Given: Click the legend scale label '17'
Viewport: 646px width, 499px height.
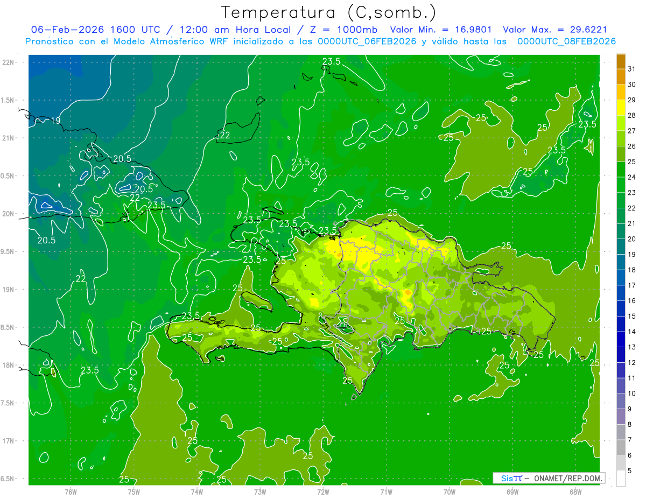Looking at the screenshot, I should point(632,285).
